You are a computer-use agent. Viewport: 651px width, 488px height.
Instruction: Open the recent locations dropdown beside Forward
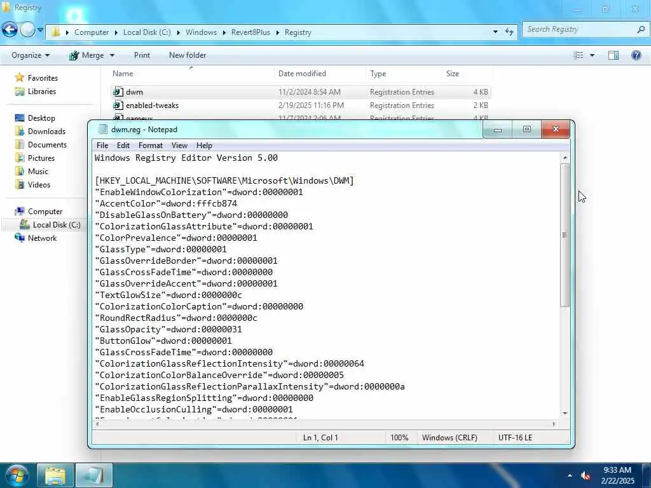(x=40, y=30)
